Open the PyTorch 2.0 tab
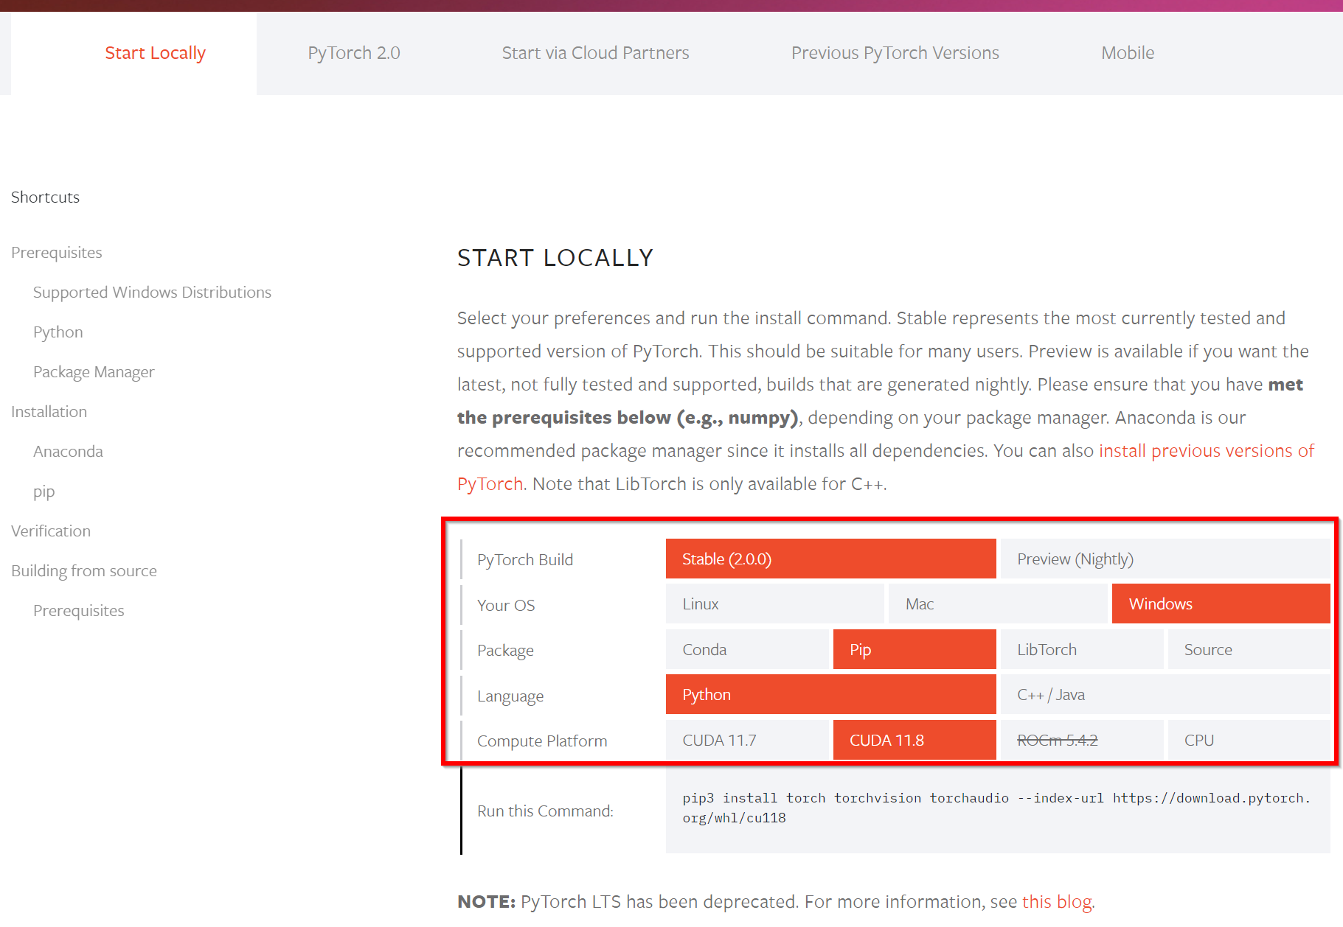Viewport: 1343px width, 927px height. [x=354, y=53]
